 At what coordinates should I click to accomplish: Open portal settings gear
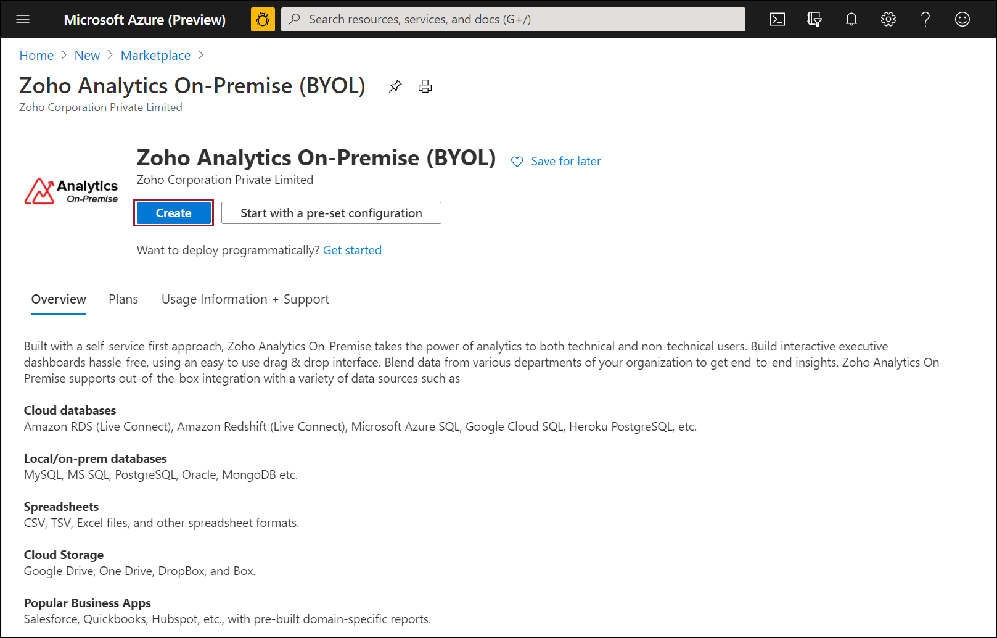[x=888, y=19]
